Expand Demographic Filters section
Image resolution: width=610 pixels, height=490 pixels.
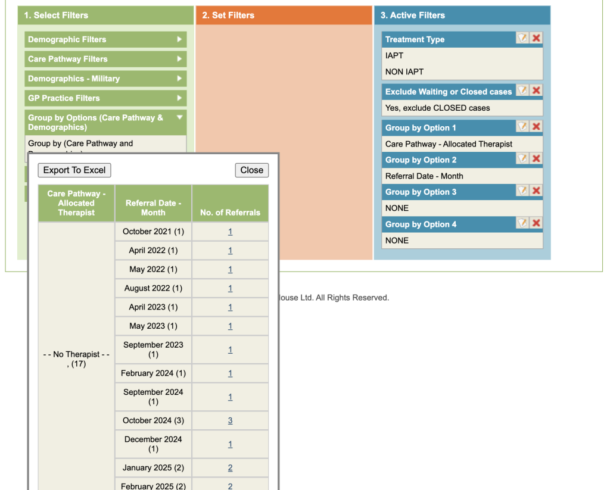point(105,40)
